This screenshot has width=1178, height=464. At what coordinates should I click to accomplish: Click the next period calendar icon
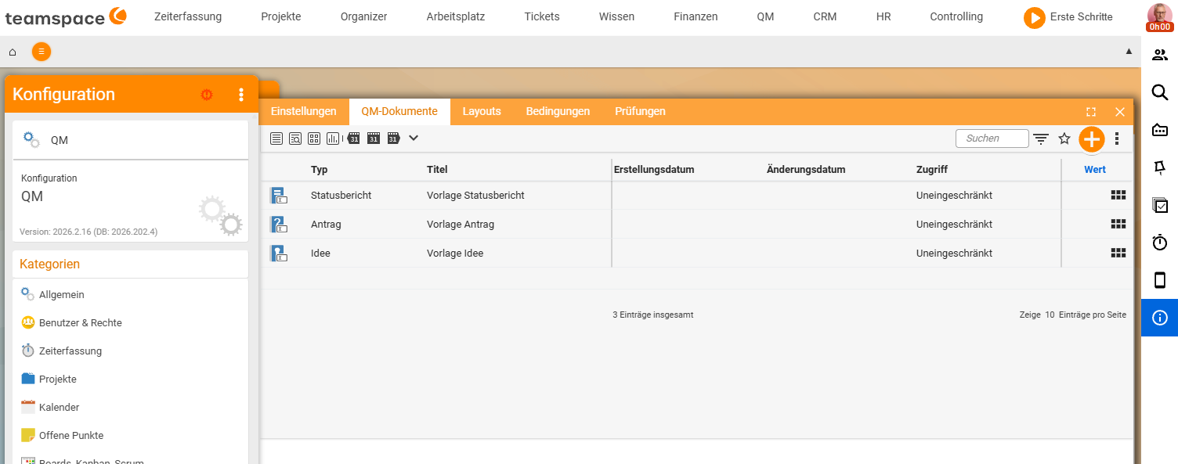[393, 138]
